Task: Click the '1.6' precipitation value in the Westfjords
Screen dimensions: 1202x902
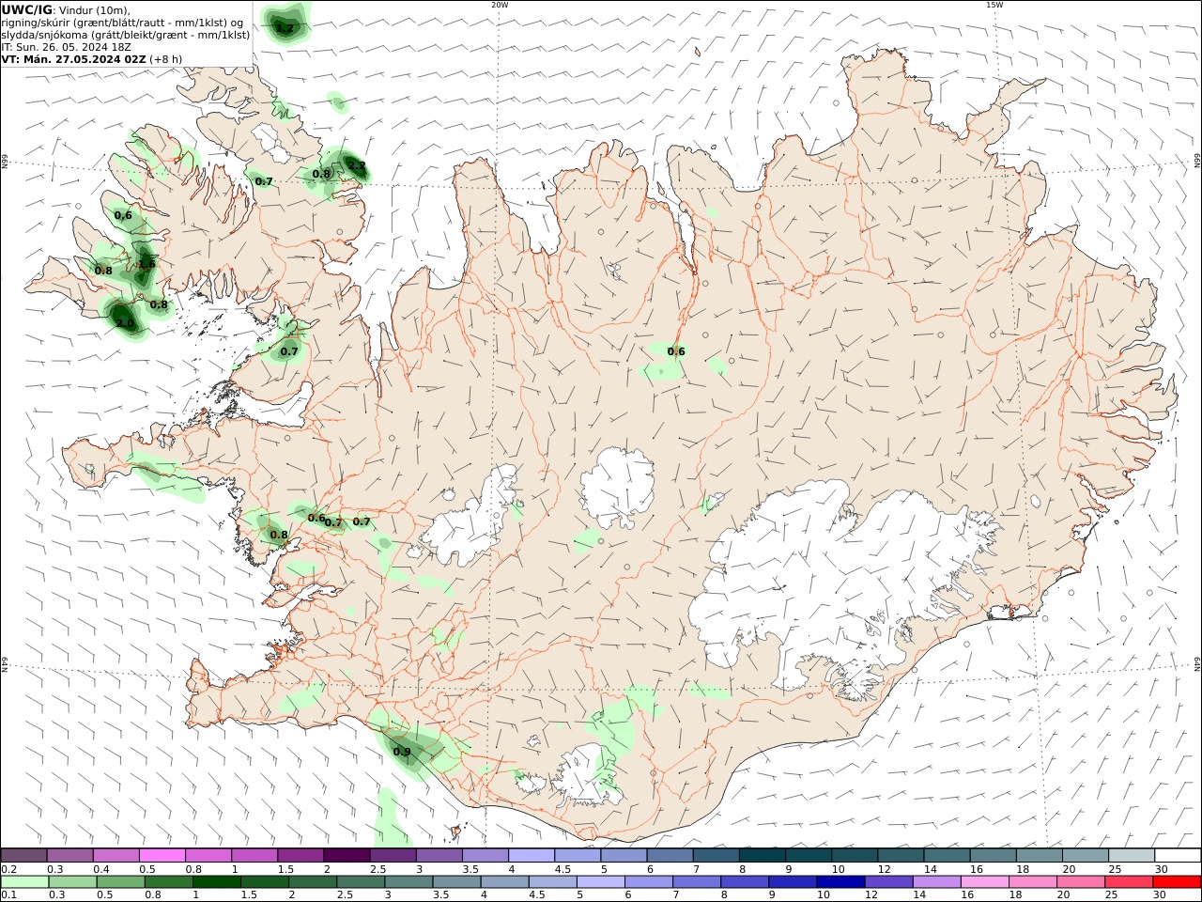Action: coord(146,264)
